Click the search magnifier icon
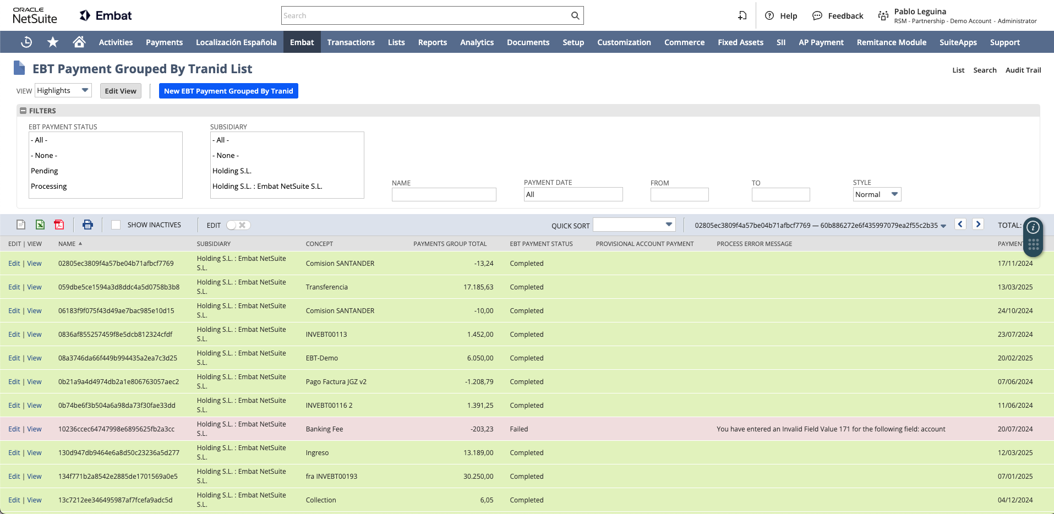This screenshot has width=1054, height=514. tap(575, 15)
